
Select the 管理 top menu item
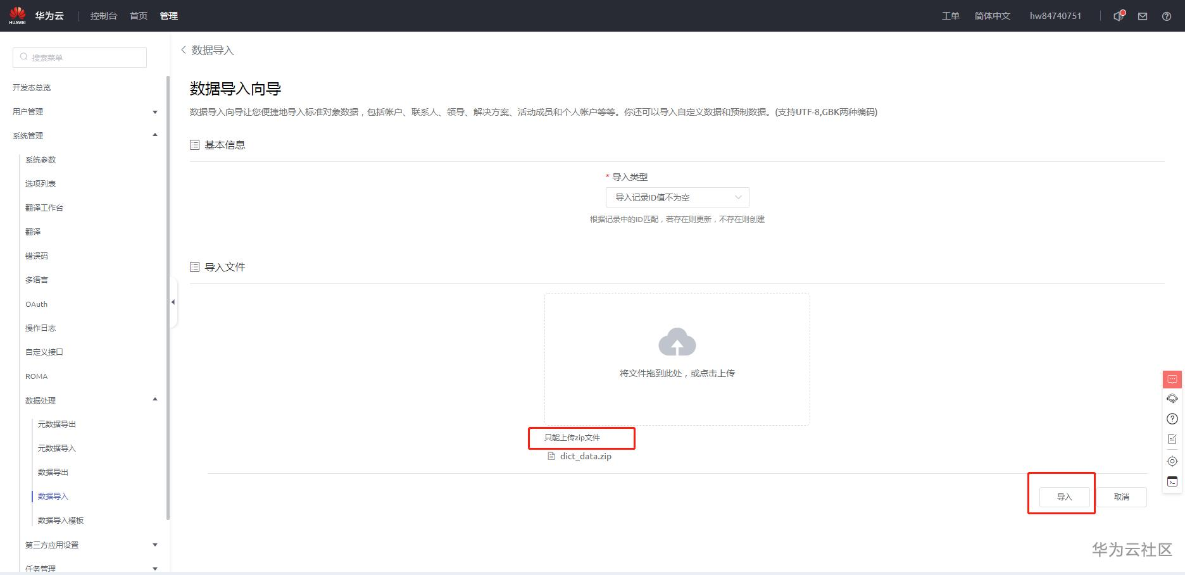coord(169,16)
